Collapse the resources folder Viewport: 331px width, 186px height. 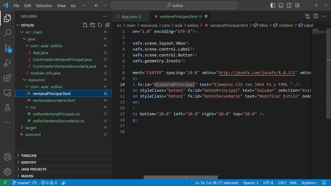pyautogui.click(x=25, y=80)
